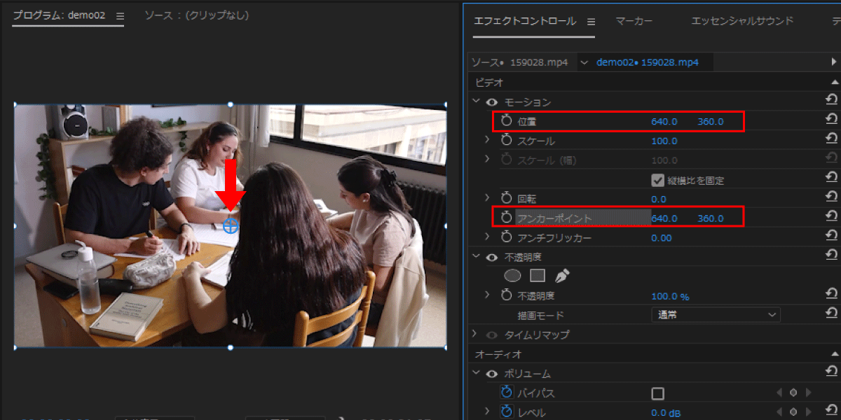Go to next keyframe on レベル row
The width and height of the screenshot is (841, 420).
[808, 412]
